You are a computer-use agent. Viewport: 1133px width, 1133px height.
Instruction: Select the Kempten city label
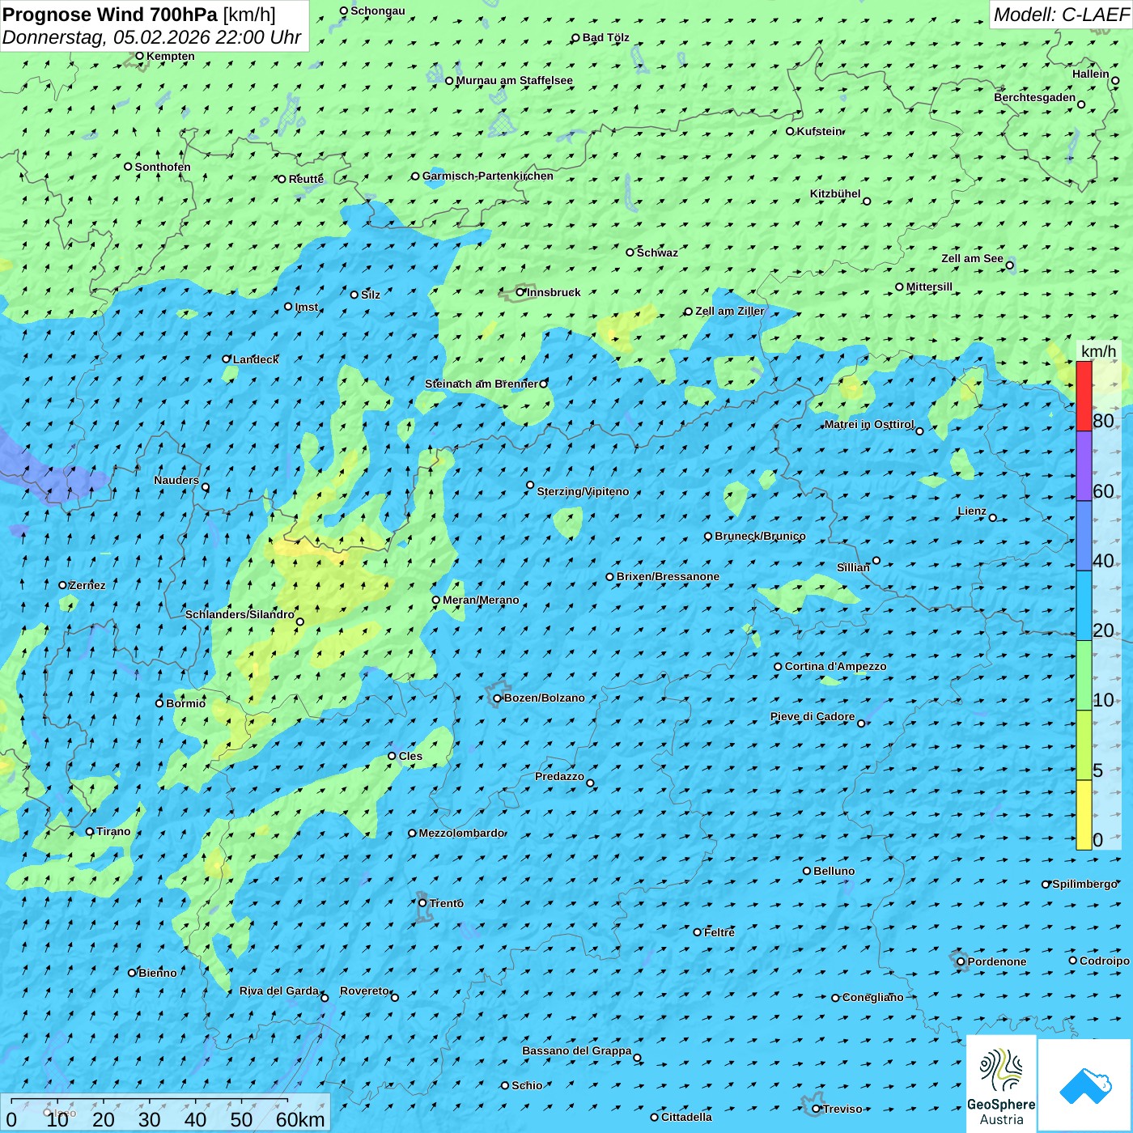coord(170,56)
